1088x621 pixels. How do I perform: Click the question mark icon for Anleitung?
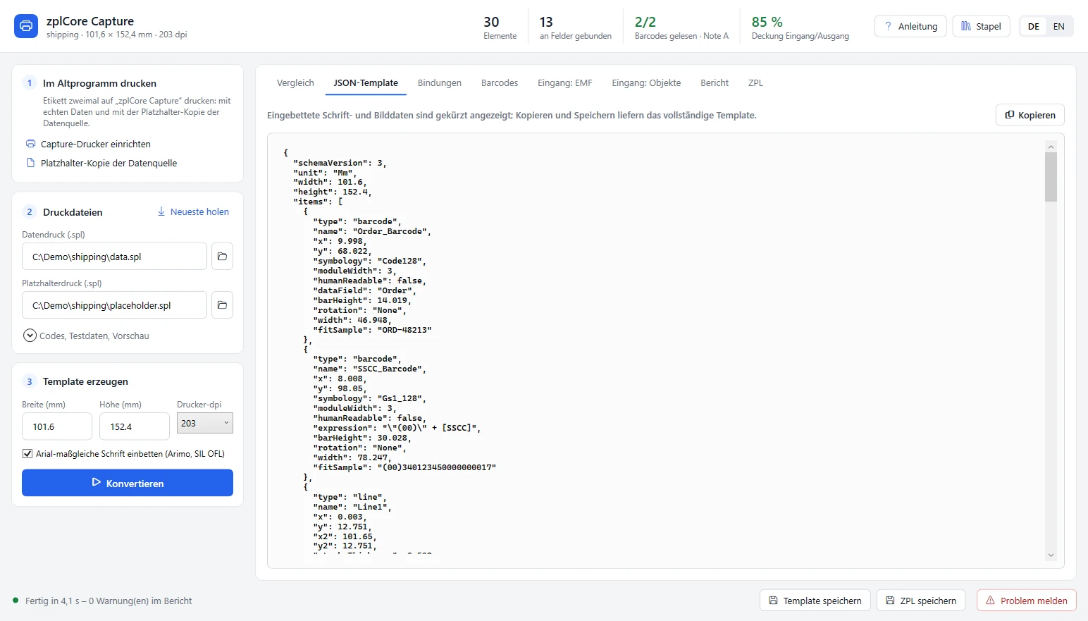click(888, 26)
